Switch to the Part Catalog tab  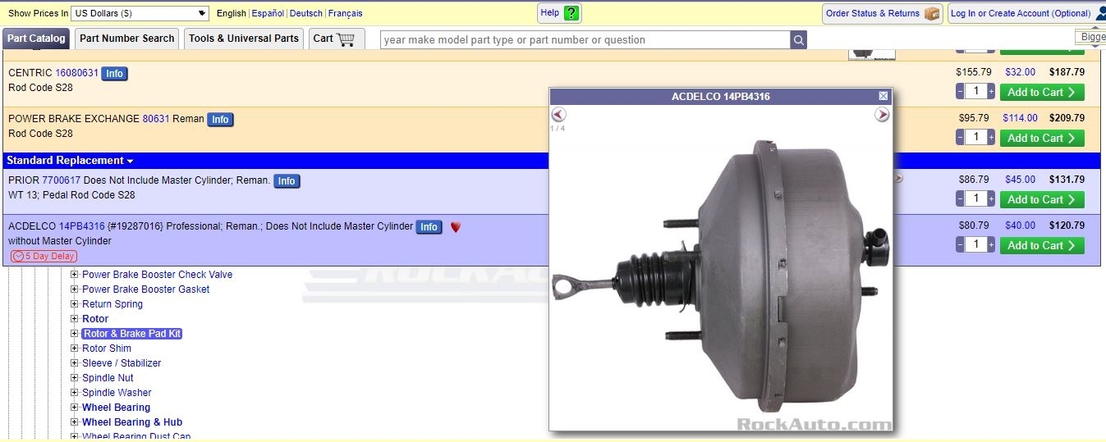(x=36, y=39)
